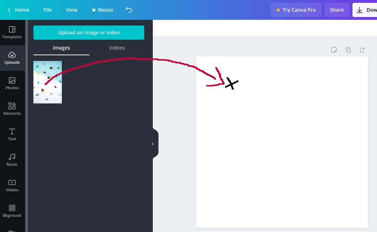
Task: Open the Templates panel
Action: 12,33
